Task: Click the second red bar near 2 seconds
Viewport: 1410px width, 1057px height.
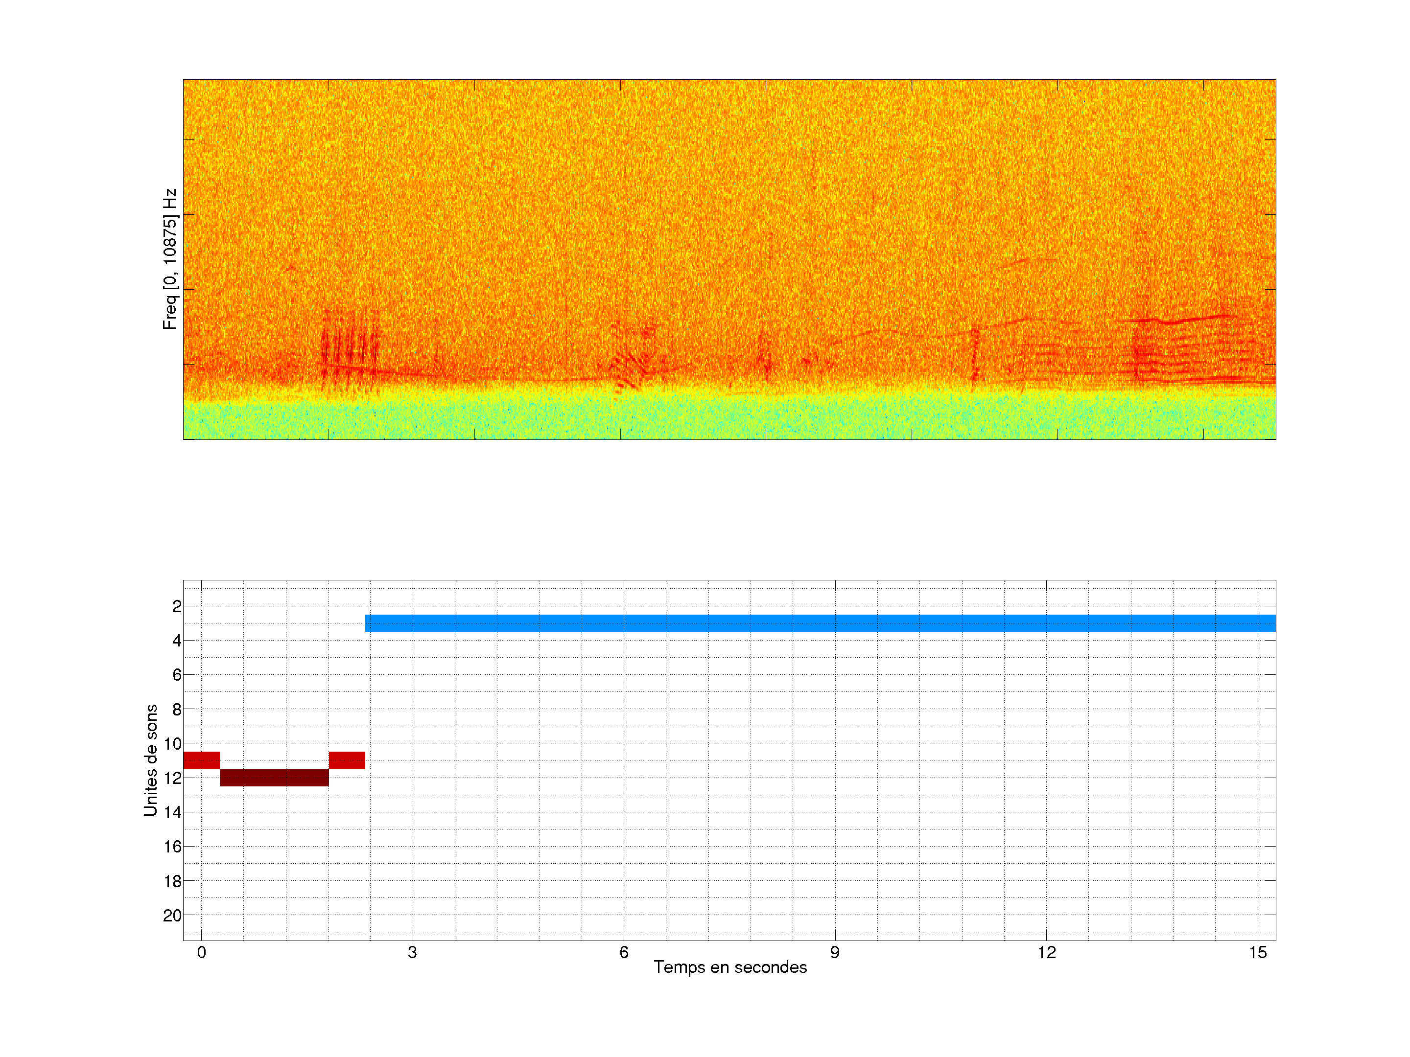Action: coord(347,760)
